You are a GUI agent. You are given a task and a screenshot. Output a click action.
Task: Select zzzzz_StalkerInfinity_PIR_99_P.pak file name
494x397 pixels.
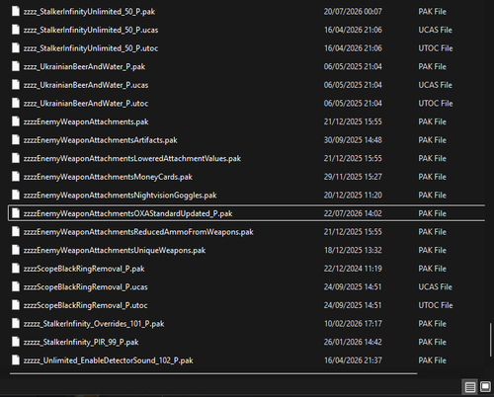pyautogui.click(x=81, y=342)
